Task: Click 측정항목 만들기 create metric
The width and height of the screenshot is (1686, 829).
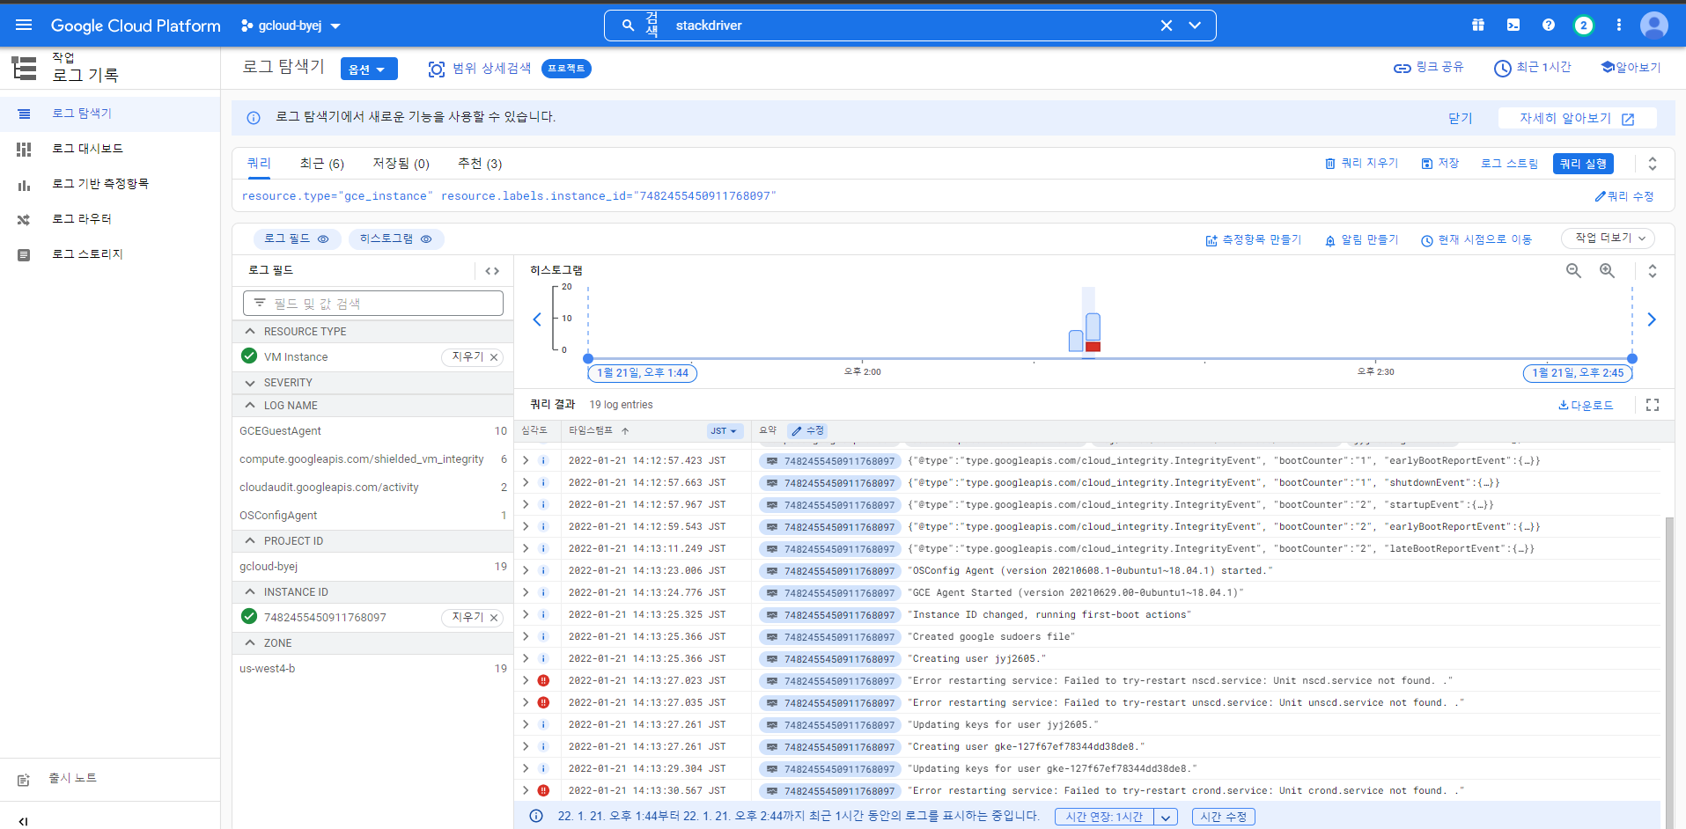Action: point(1254,239)
